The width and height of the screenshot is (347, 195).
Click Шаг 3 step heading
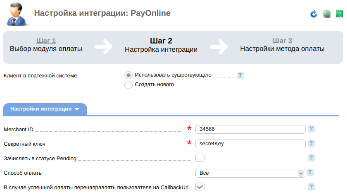(282, 41)
